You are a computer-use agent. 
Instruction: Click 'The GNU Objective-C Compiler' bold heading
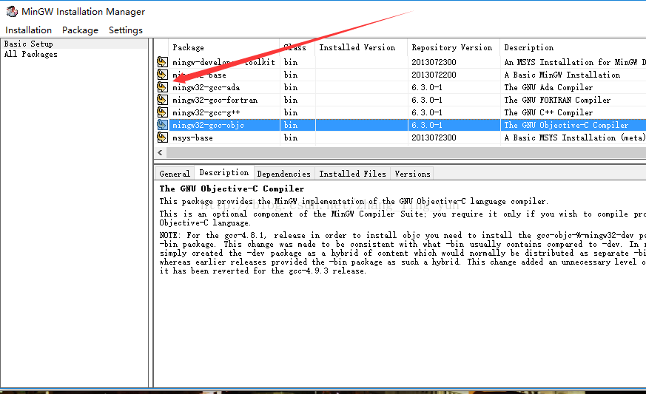pyautogui.click(x=232, y=188)
